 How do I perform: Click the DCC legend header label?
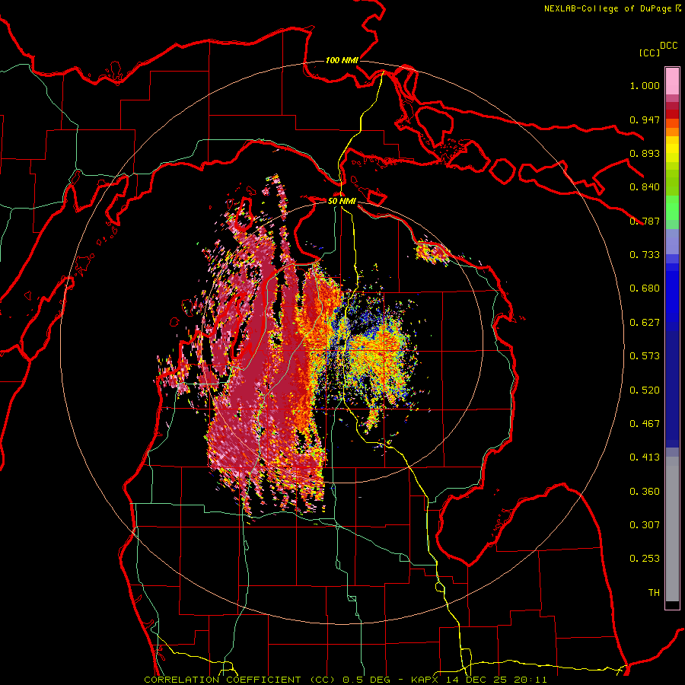point(669,46)
